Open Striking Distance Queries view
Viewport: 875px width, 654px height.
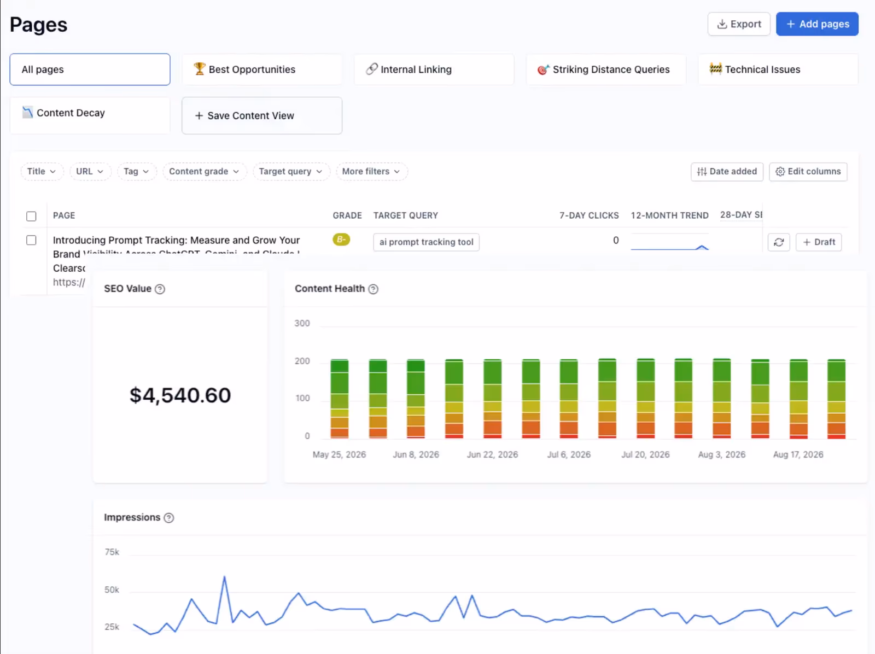coord(606,69)
